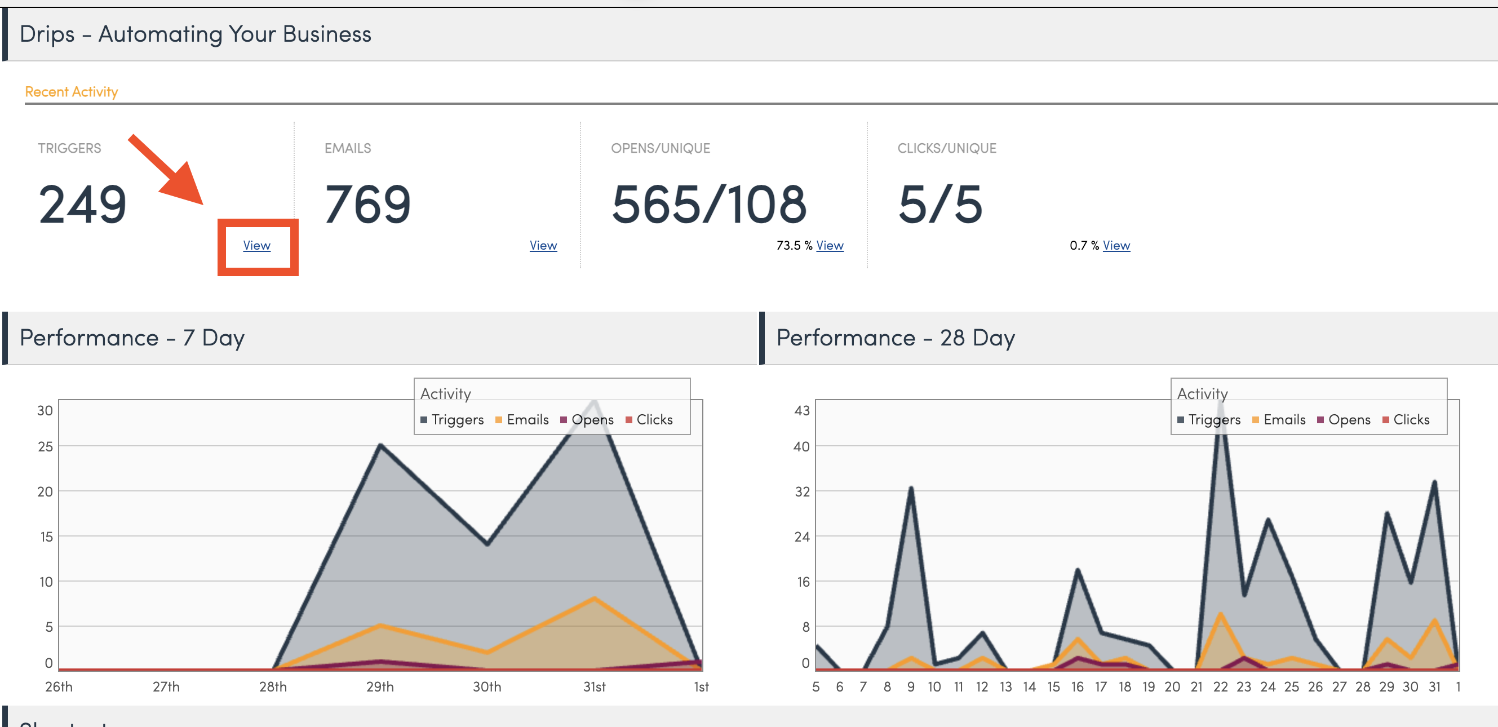Open the View link under Emails
The height and width of the screenshot is (727, 1498).
(543, 246)
